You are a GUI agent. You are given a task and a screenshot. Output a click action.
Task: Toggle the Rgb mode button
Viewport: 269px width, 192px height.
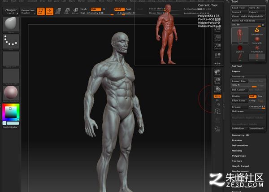pos(96,9)
